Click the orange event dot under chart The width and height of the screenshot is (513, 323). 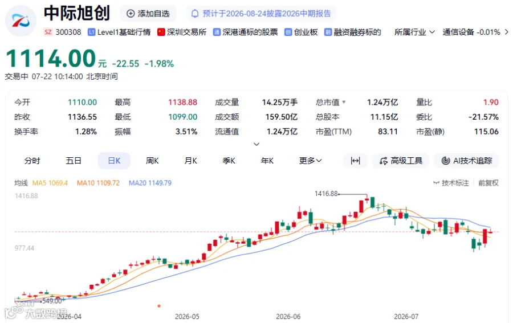[x=159, y=306]
